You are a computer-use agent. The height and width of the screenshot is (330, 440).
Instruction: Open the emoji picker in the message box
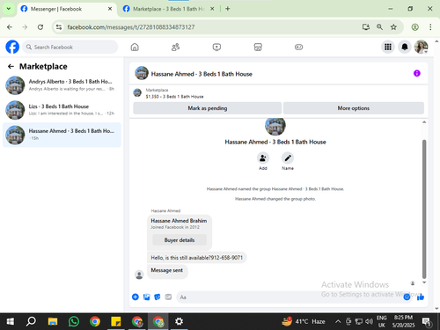coord(407,297)
